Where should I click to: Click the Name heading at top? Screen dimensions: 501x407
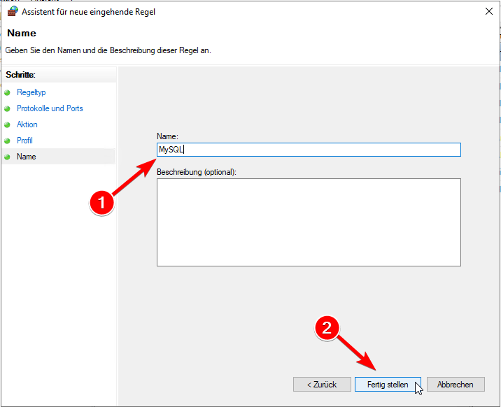coord(22,33)
